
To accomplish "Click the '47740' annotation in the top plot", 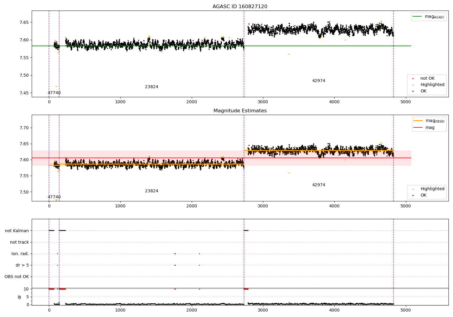I will click(x=54, y=93).
